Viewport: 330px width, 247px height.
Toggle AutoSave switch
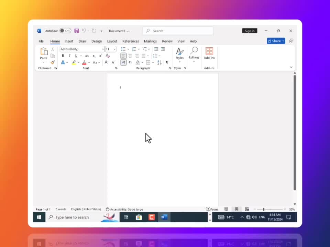coord(65,31)
